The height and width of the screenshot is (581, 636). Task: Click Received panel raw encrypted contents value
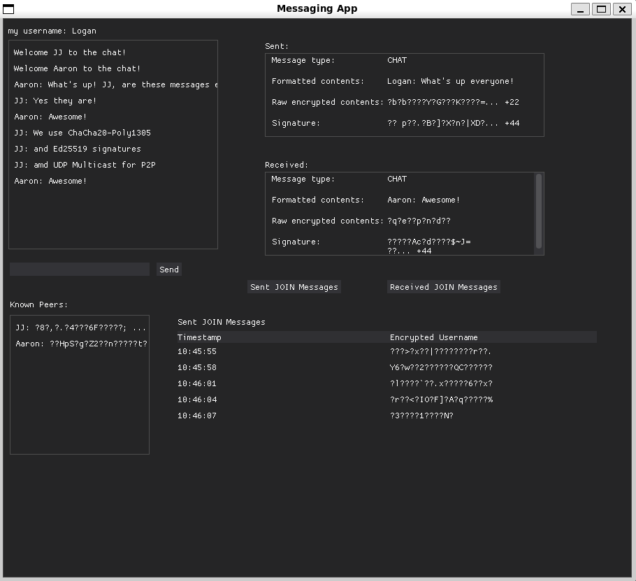tap(419, 221)
